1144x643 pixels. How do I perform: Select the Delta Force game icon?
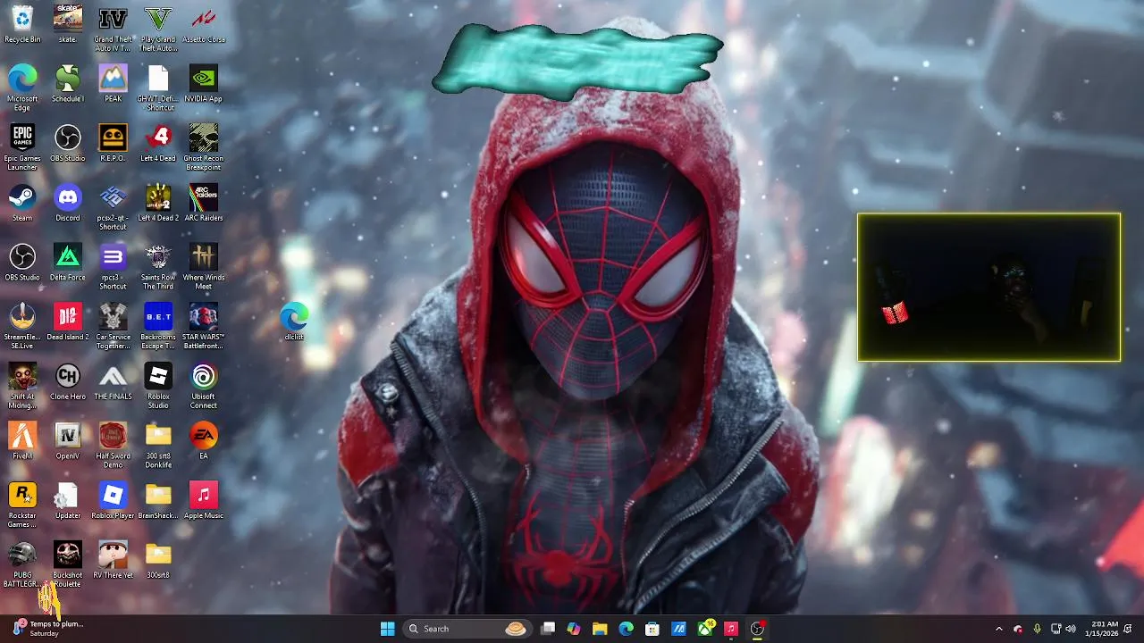click(x=67, y=263)
